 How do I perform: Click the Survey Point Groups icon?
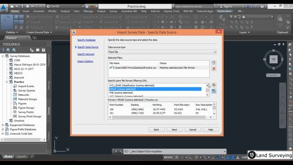15,116
